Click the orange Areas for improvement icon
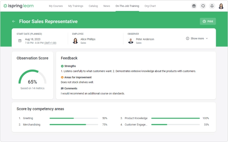The height and width of the screenshot is (142, 228). point(62,77)
